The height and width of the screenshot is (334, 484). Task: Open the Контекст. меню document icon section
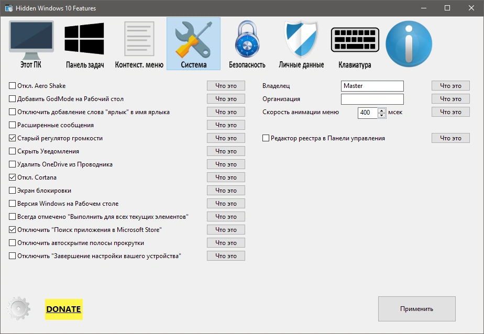pos(139,44)
